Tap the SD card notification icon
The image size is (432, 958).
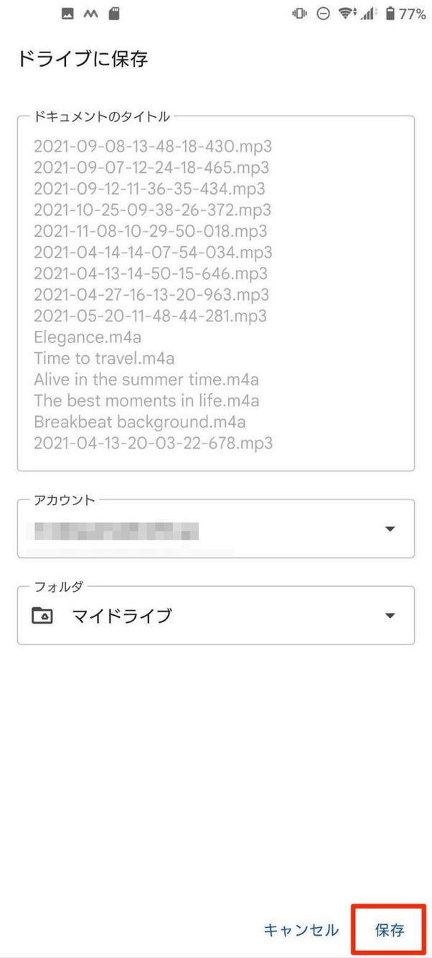pos(113,13)
